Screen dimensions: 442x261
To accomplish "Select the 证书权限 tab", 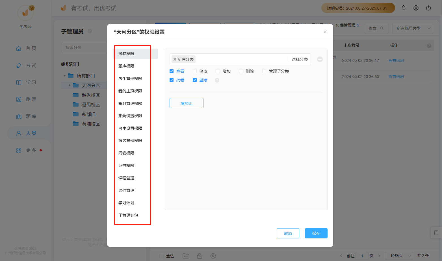I will [135, 166].
